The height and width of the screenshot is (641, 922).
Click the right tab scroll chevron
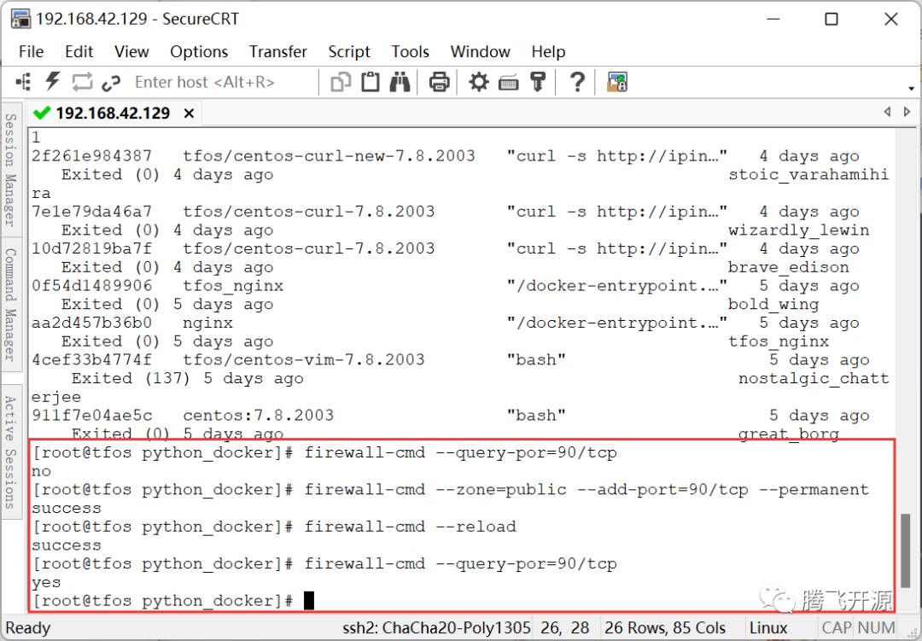coord(907,111)
